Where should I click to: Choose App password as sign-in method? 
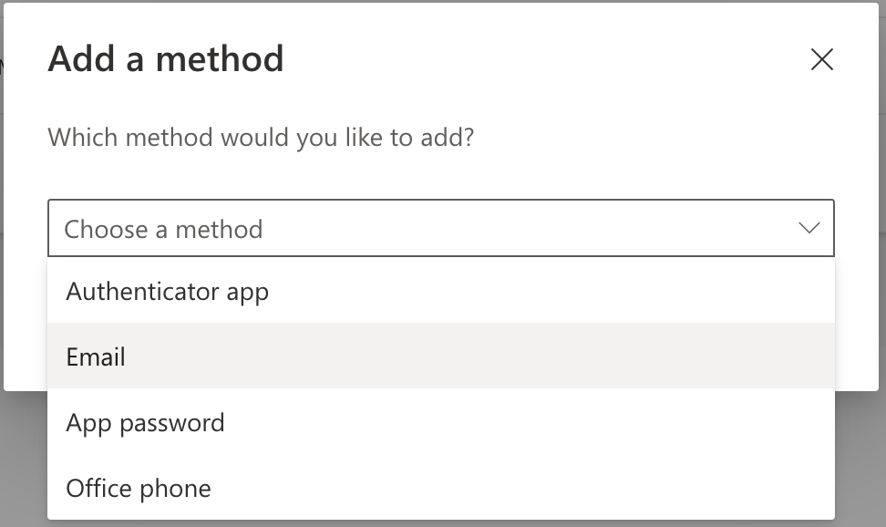(x=145, y=422)
